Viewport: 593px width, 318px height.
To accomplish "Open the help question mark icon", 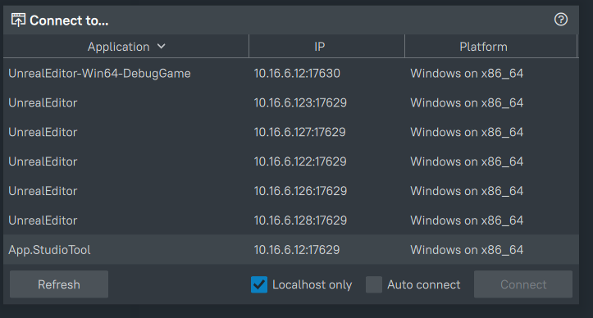I will click(x=561, y=20).
